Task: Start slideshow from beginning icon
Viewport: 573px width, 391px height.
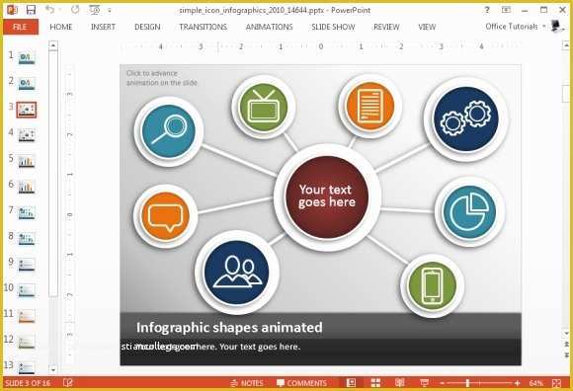Action: tap(95, 10)
